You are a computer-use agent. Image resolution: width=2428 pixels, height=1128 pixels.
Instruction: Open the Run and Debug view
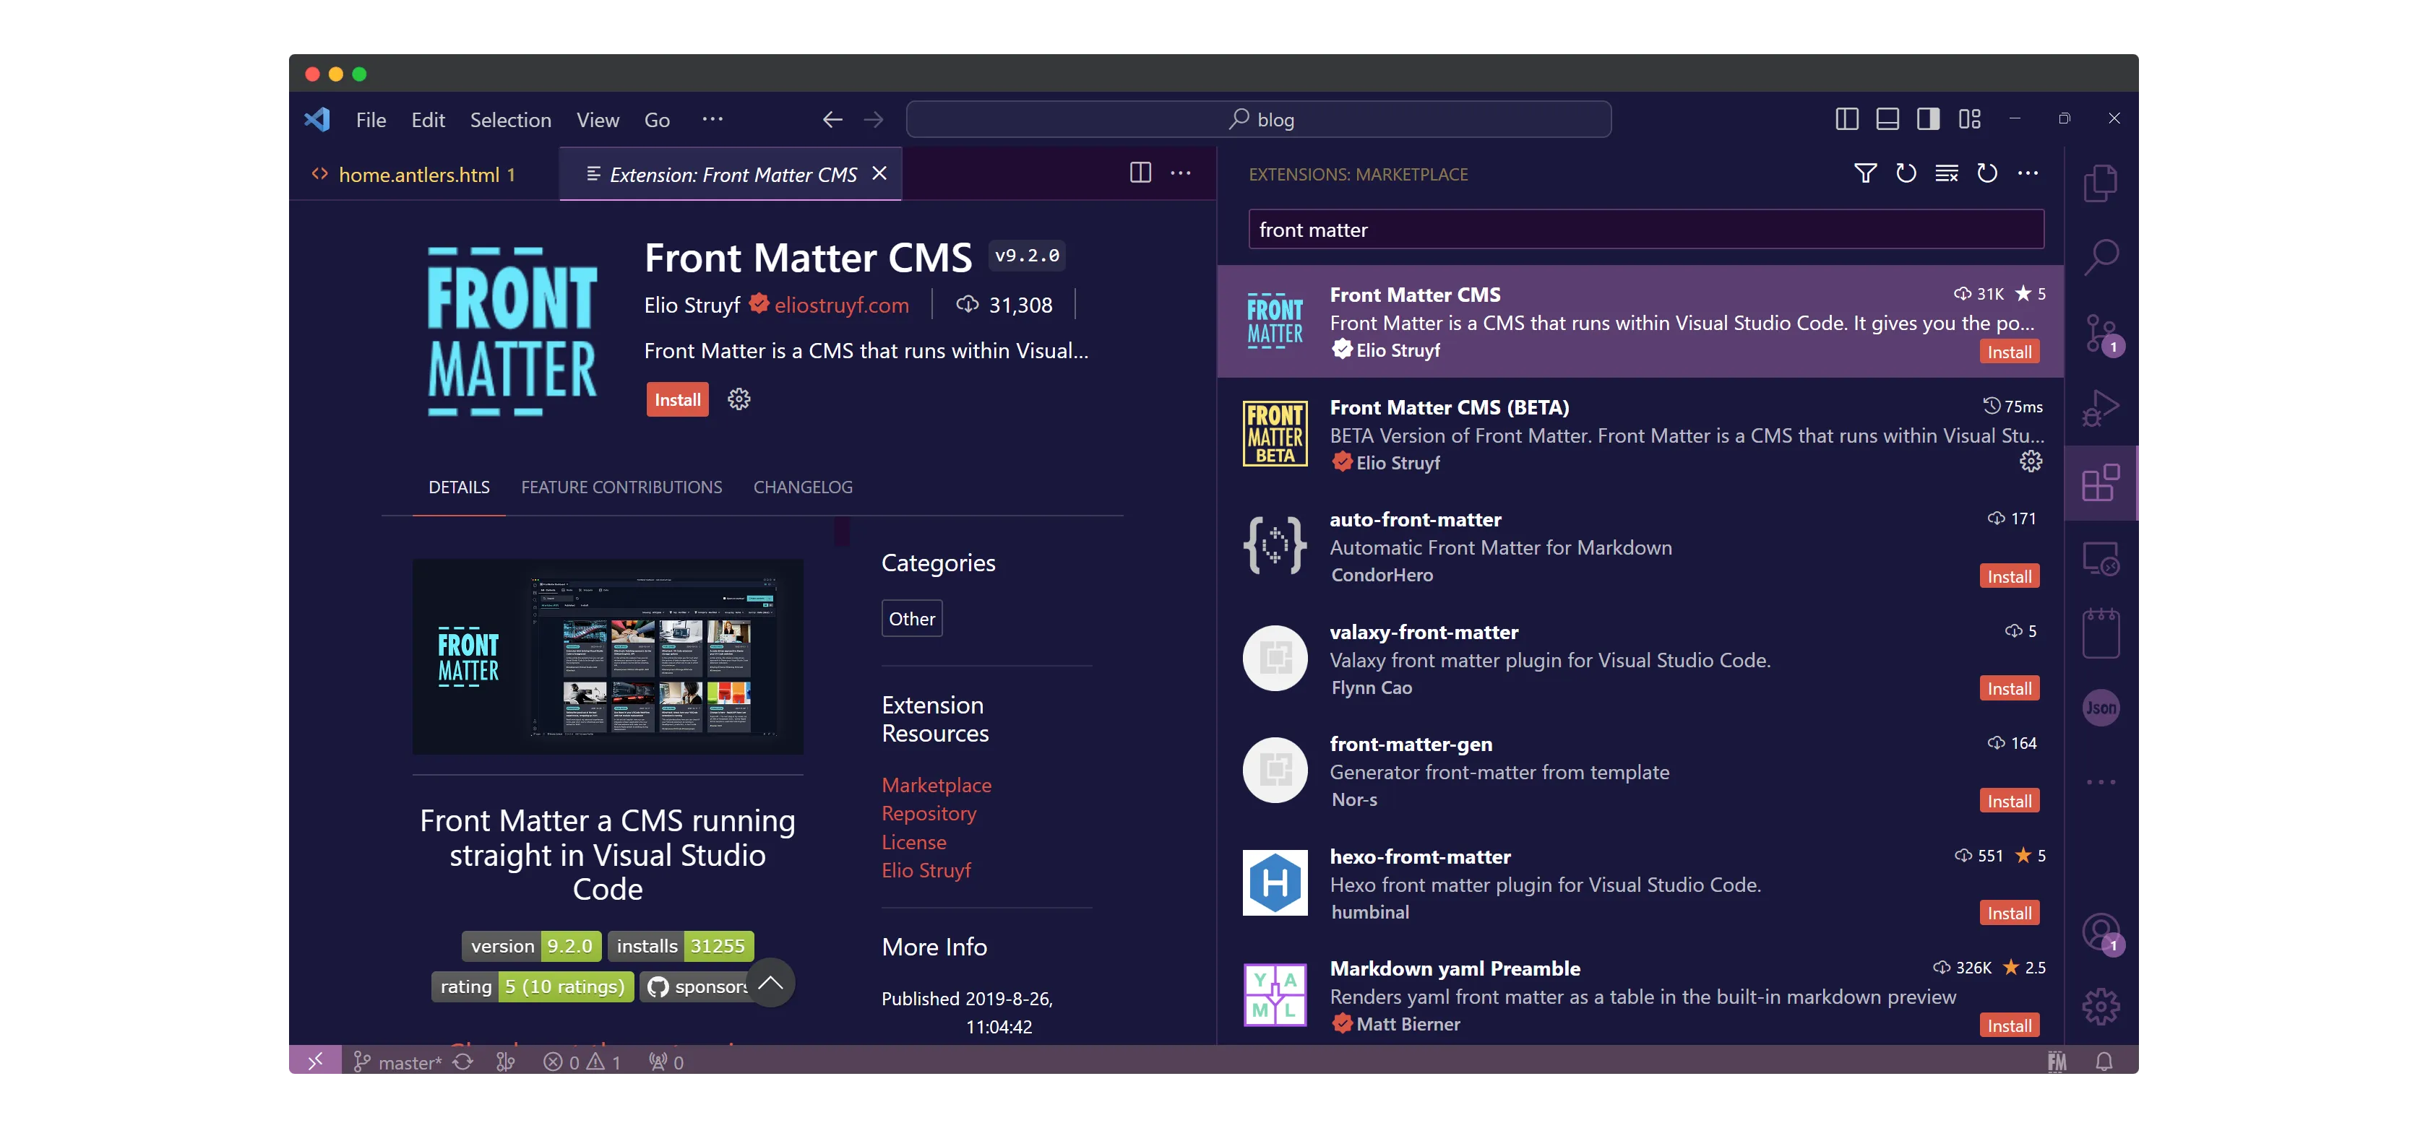[2100, 408]
